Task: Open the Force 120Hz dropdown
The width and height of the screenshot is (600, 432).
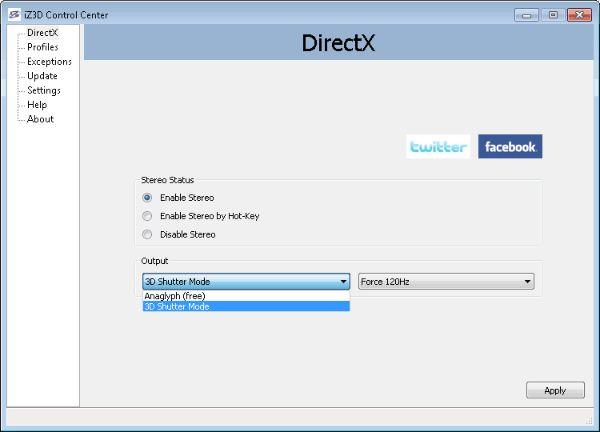Action: point(446,282)
